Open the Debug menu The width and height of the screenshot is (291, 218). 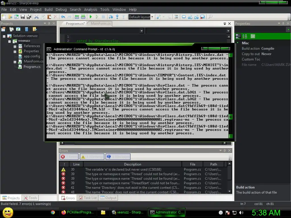(61, 9)
